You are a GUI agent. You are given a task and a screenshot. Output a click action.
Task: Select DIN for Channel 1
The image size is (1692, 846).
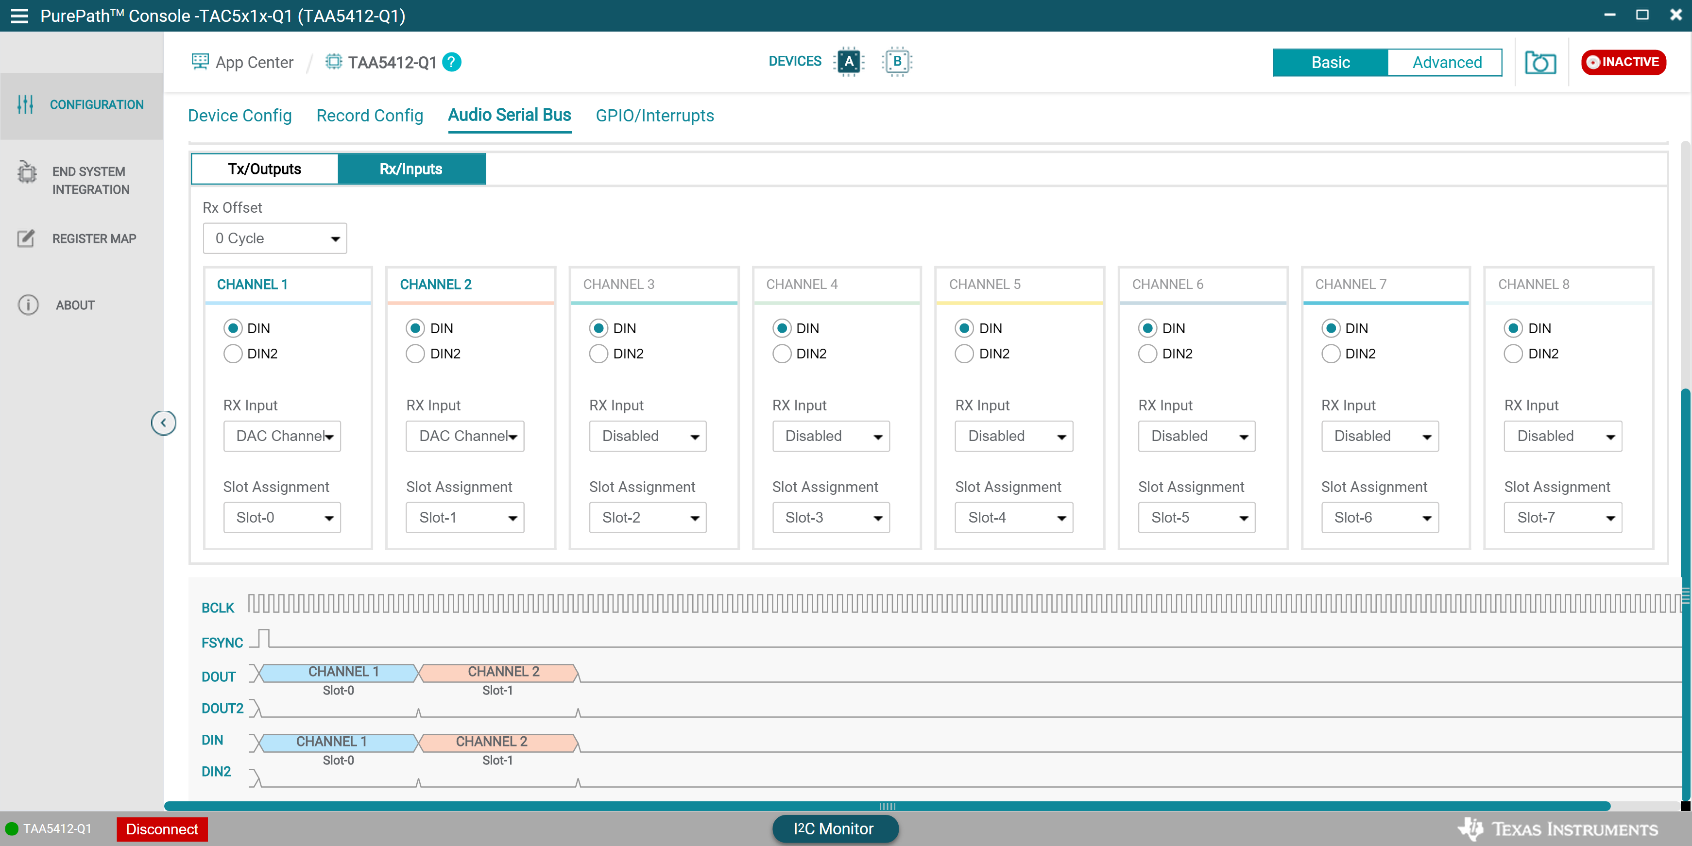coord(233,328)
